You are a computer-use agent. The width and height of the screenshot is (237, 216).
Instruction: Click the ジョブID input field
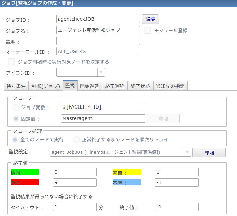coord(98,19)
